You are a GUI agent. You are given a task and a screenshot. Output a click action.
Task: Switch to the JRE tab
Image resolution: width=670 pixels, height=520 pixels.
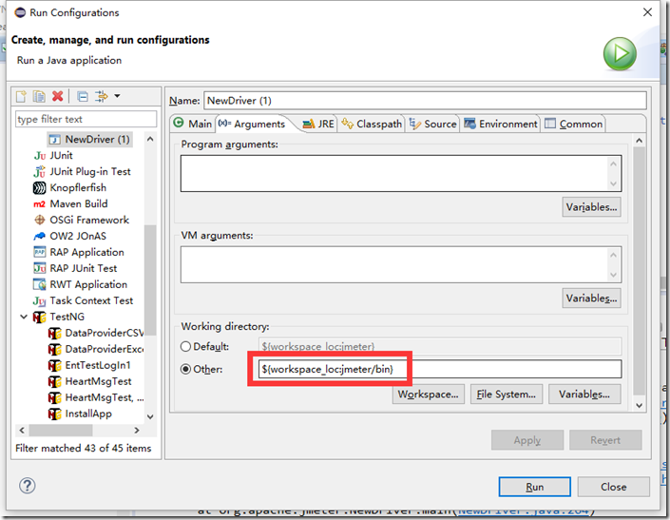(318, 124)
